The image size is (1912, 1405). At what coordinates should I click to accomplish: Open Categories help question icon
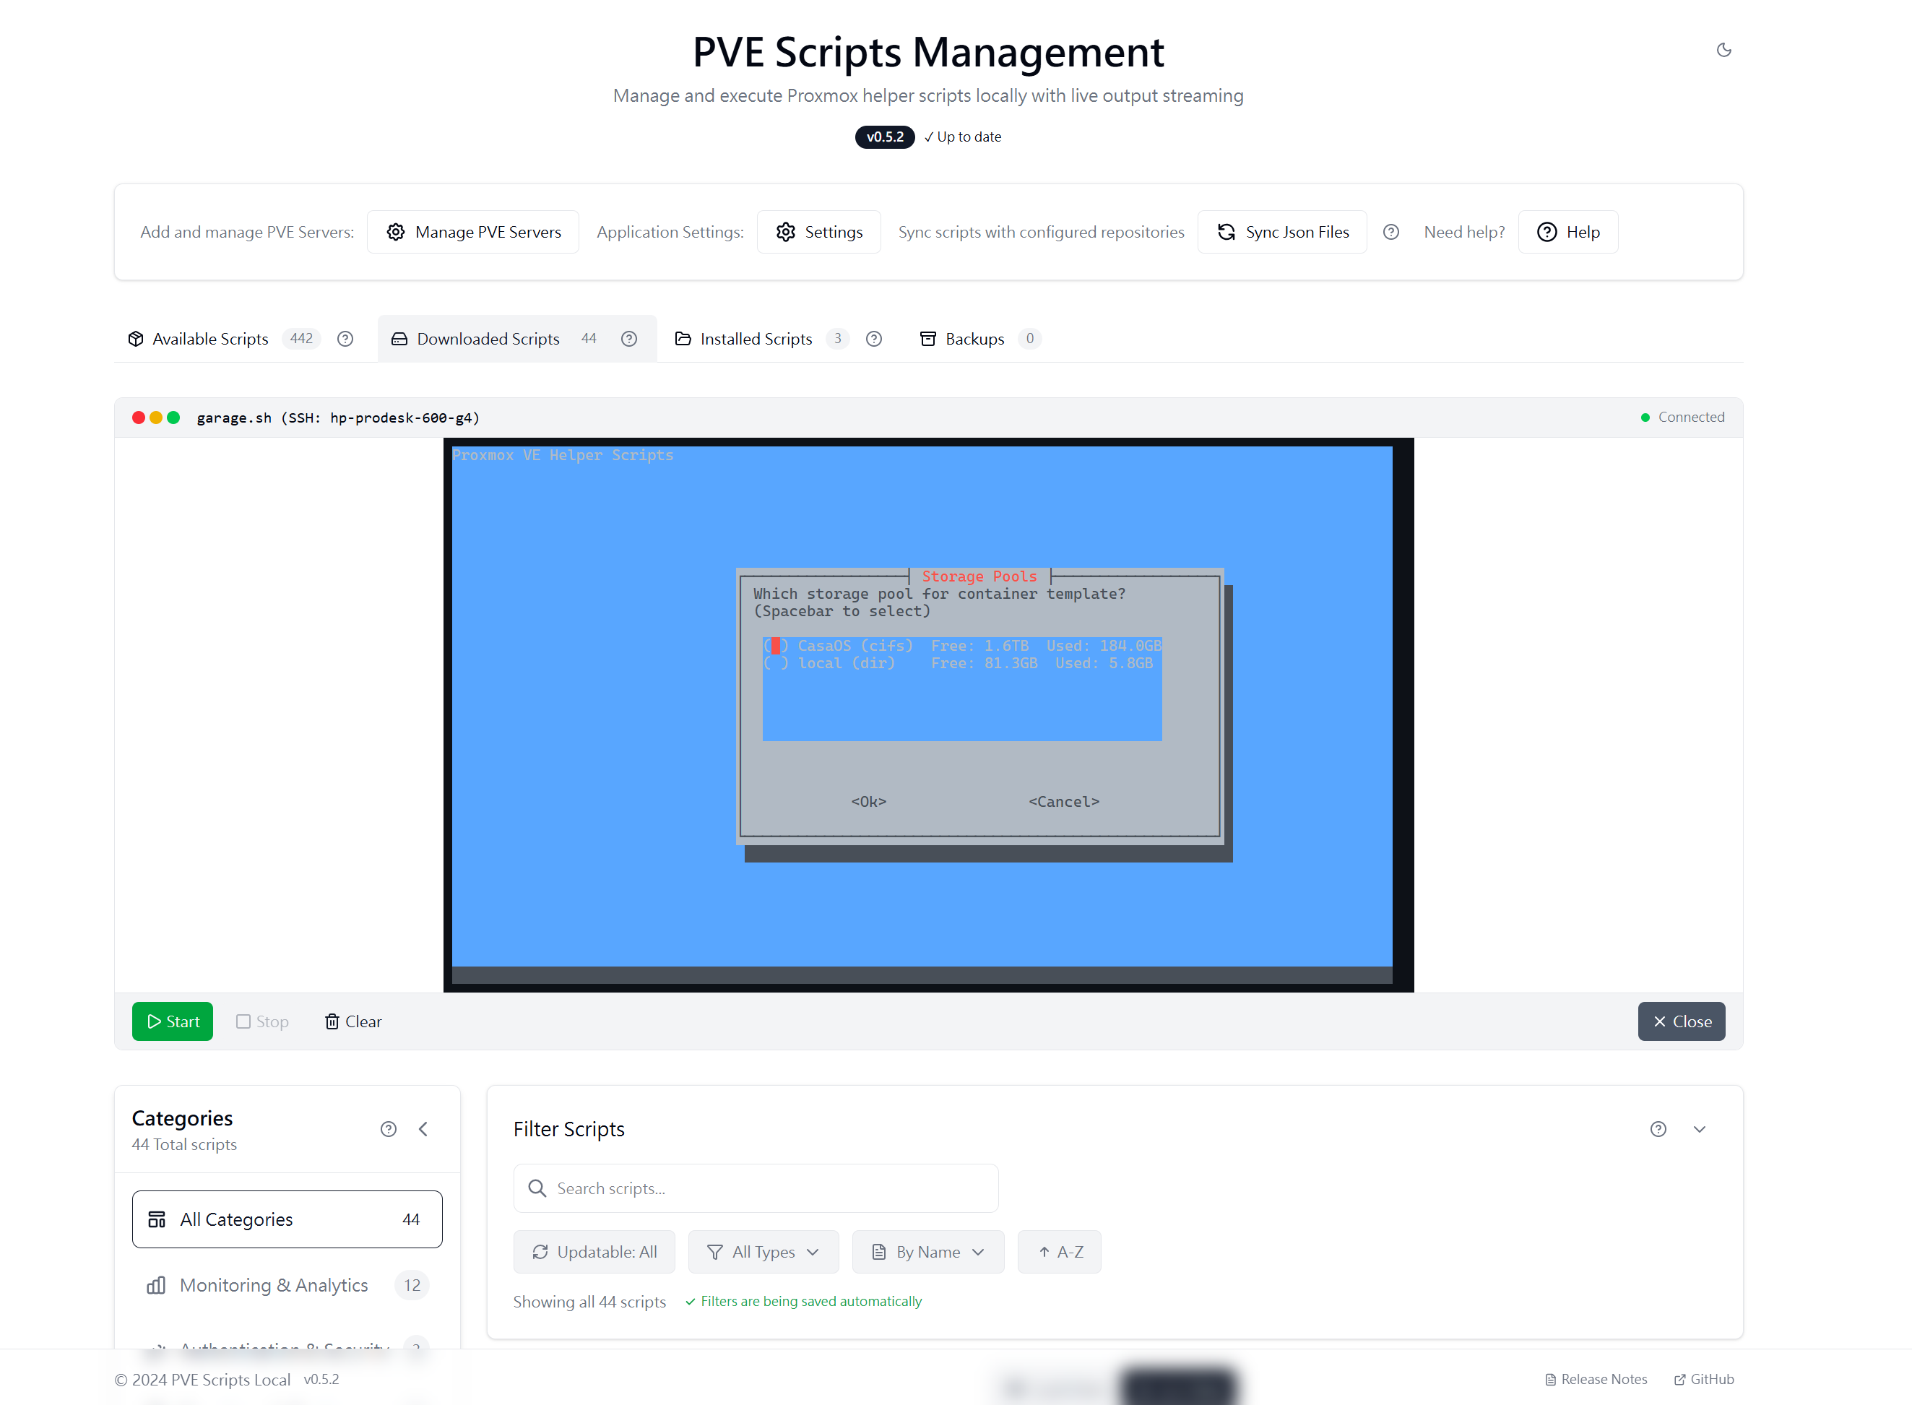click(389, 1128)
